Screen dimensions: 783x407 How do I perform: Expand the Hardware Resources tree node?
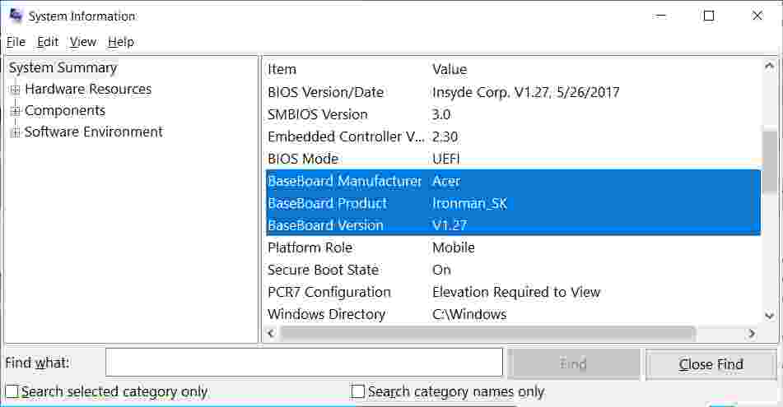click(x=15, y=90)
